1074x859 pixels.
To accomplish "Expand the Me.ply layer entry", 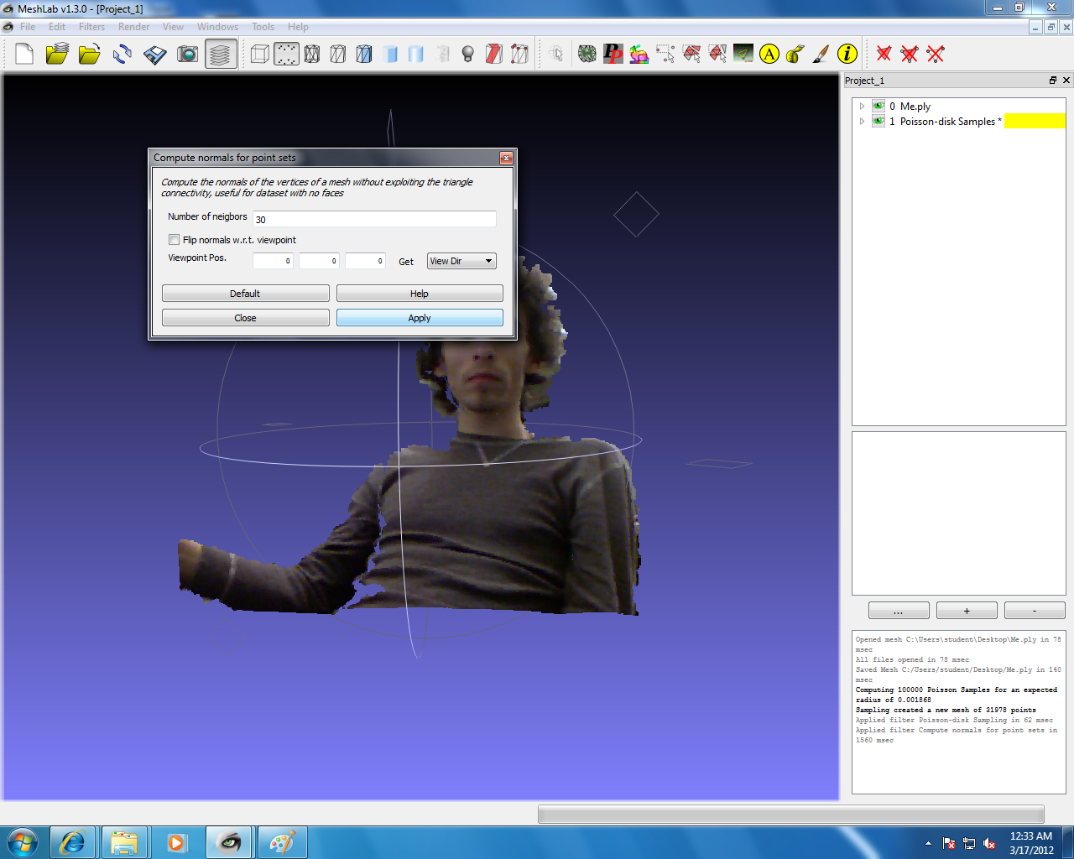I will click(862, 107).
